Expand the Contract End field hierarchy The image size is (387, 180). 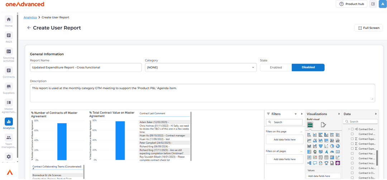coord(349,129)
